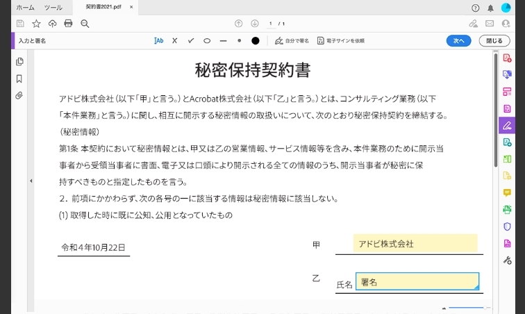Close the 契約書2021.pdf tab
Screen dimensions: 525x314
click(131, 7)
